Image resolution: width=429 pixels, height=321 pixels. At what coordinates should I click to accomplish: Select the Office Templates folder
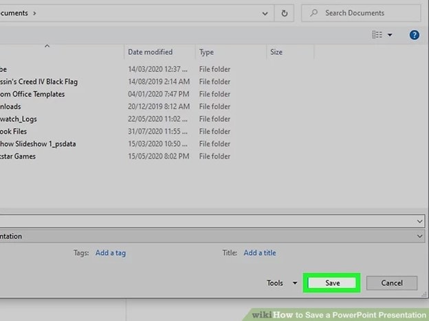(x=32, y=94)
